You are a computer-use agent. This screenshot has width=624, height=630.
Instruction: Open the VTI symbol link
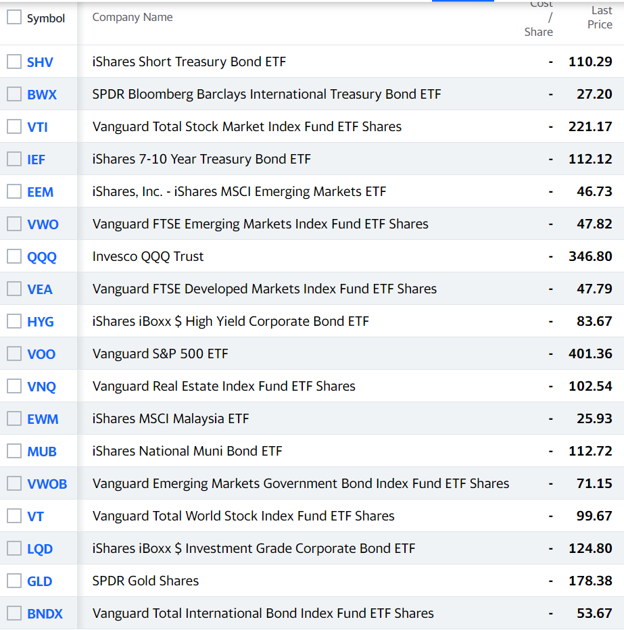pyautogui.click(x=37, y=127)
